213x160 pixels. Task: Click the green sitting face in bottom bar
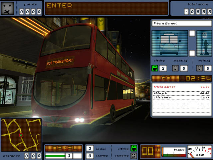(x=134, y=148)
